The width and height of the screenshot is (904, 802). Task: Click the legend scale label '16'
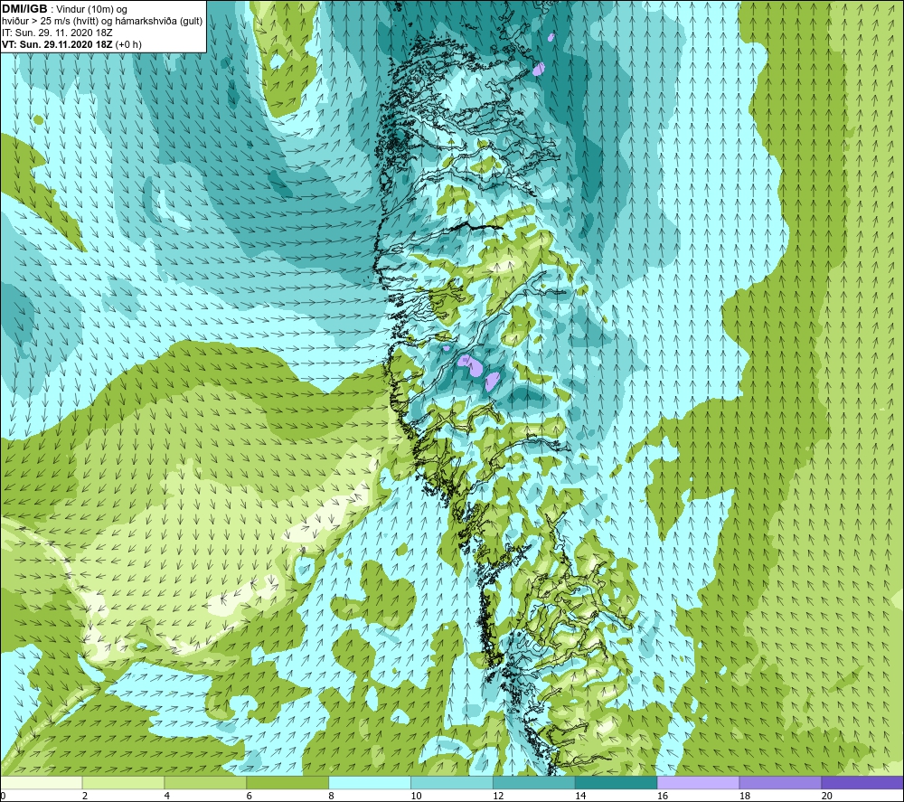663,796
